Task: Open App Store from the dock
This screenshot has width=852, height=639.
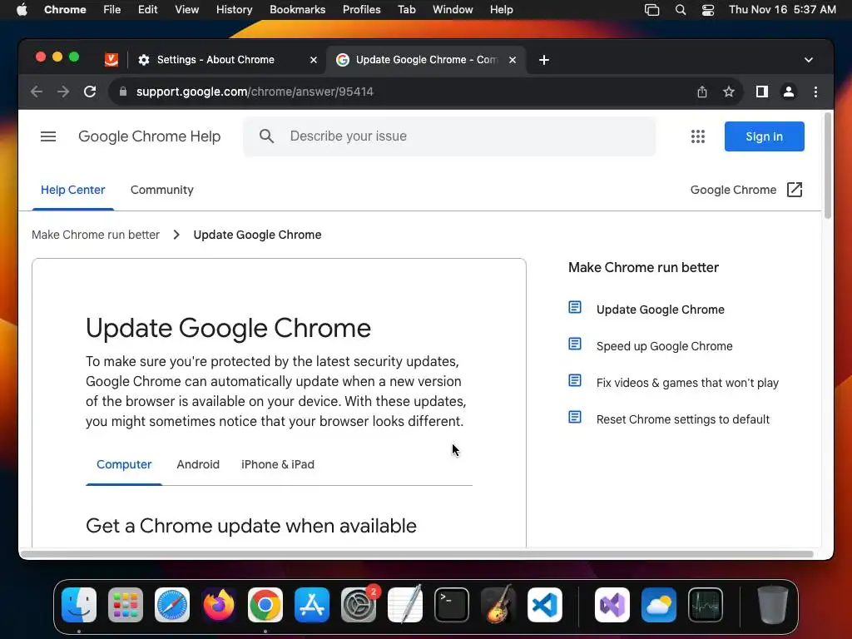Action: click(x=312, y=605)
